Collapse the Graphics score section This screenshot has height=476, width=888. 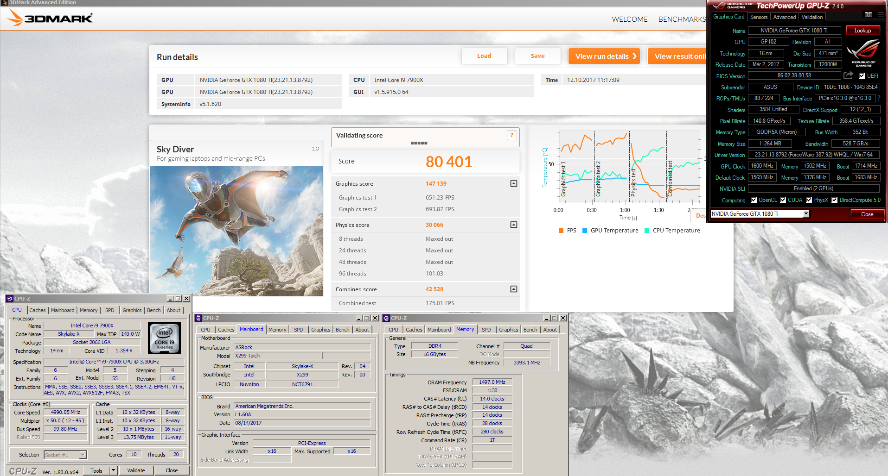pyautogui.click(x=514, y=183)
